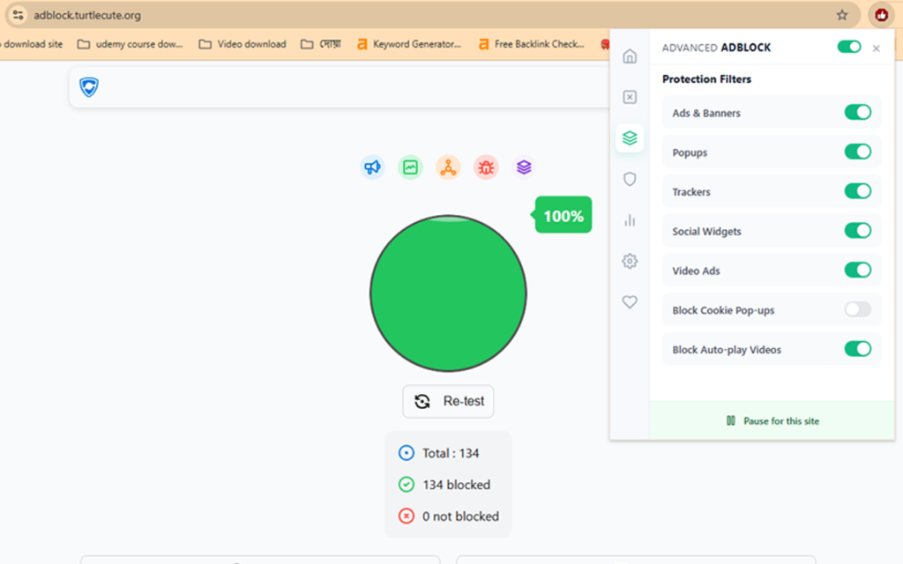The width and height of the screenshot is (903, 564).
Task: Open the Video download bookmarks folder
Action: coord(243,44)
